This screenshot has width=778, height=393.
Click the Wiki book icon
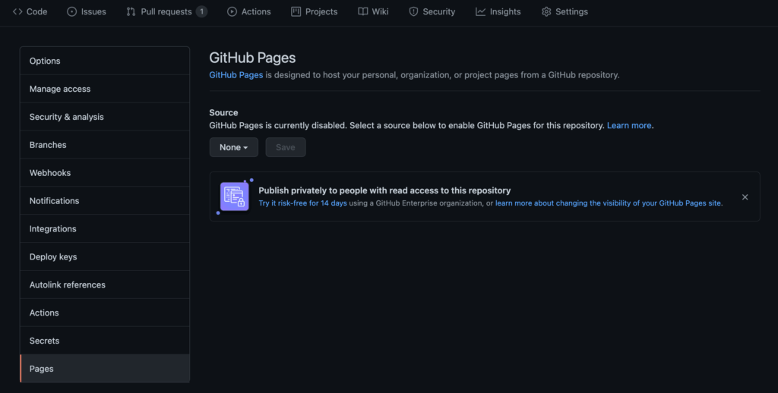pos(363,11)
